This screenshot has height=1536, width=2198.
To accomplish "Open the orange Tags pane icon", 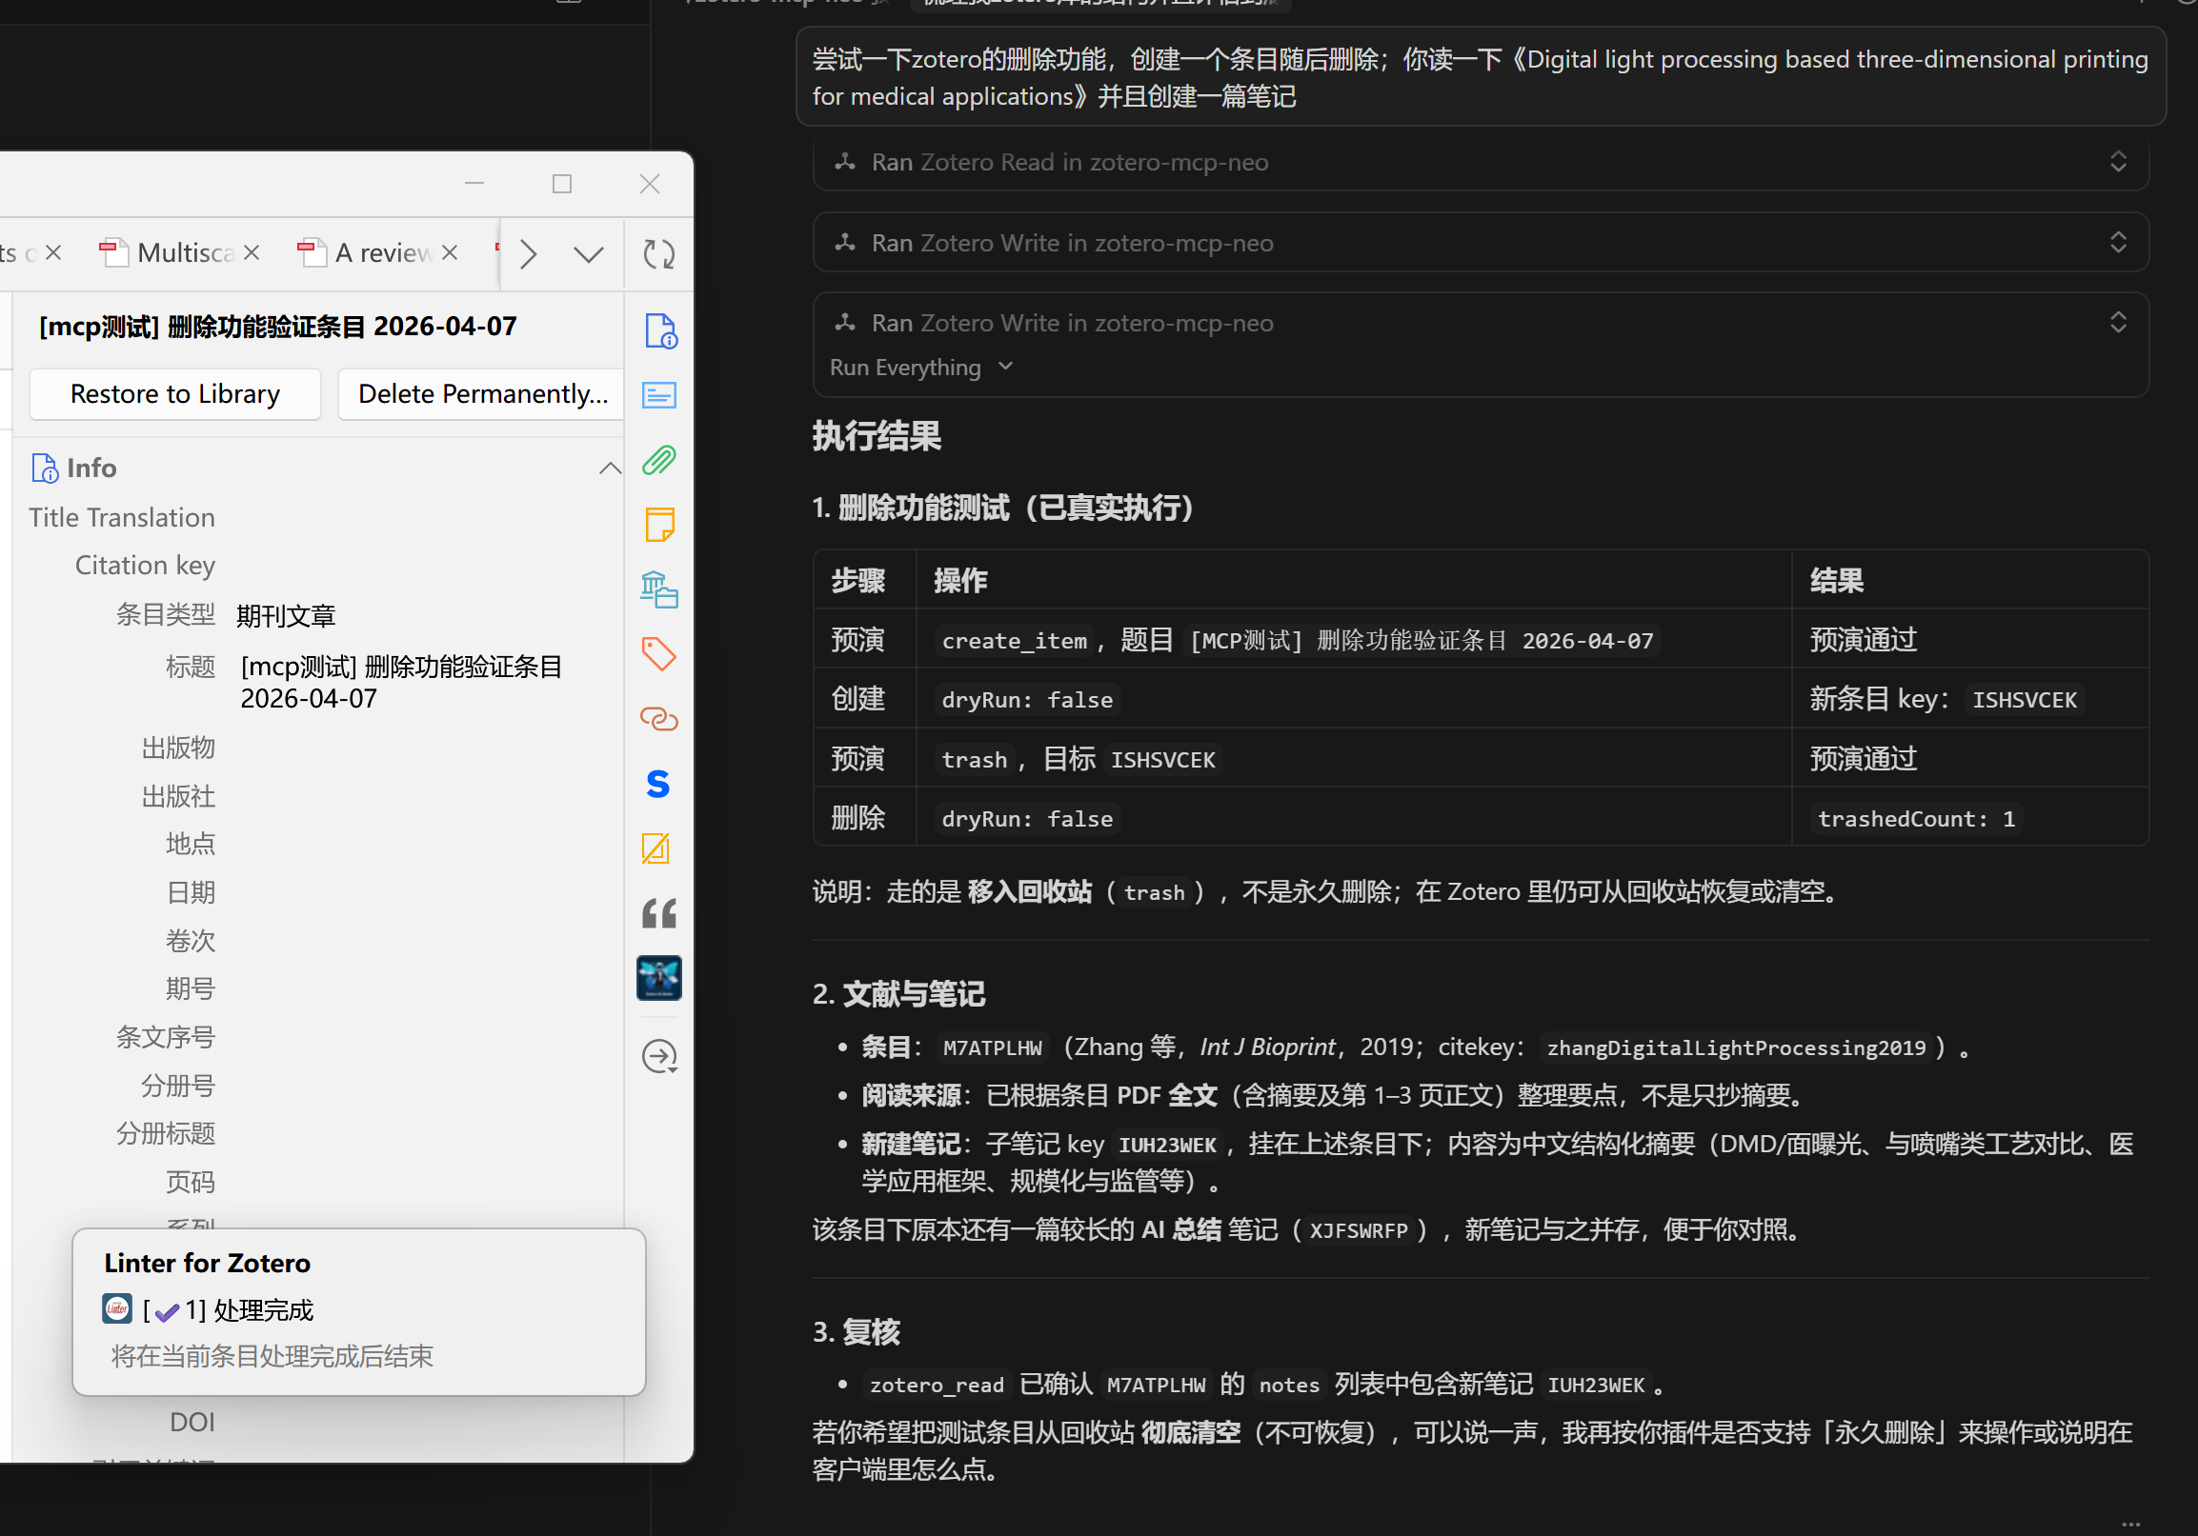I will 659,654.
